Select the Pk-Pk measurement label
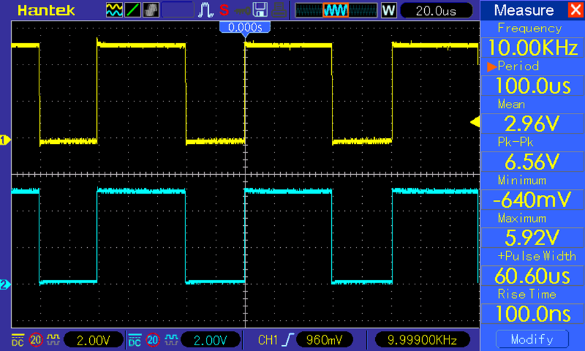This screenshot has width=585, height=351. 515,142
